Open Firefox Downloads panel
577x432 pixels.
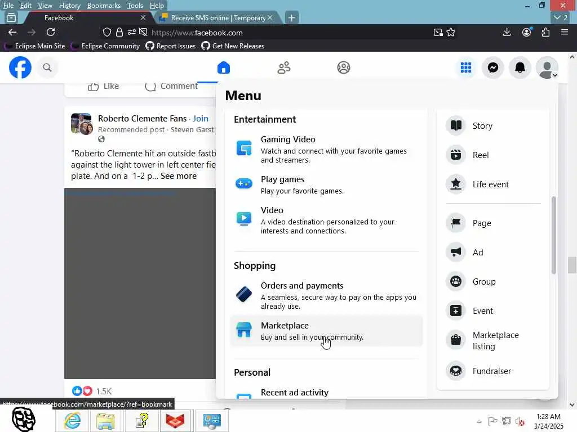[507, 32]
